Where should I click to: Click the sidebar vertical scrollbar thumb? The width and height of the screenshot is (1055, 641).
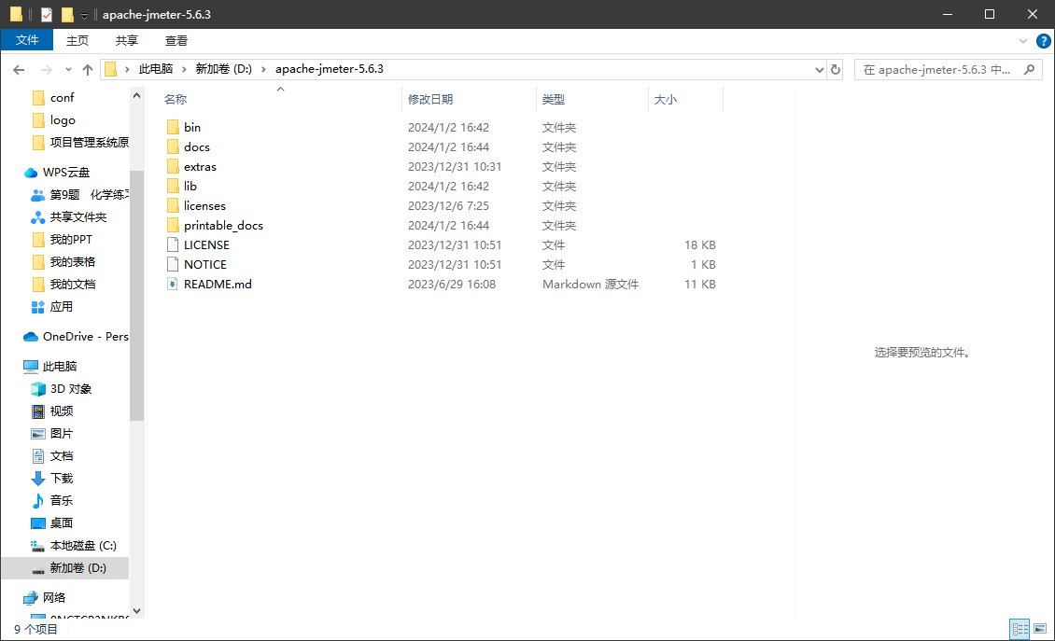(x=136, y=295)
